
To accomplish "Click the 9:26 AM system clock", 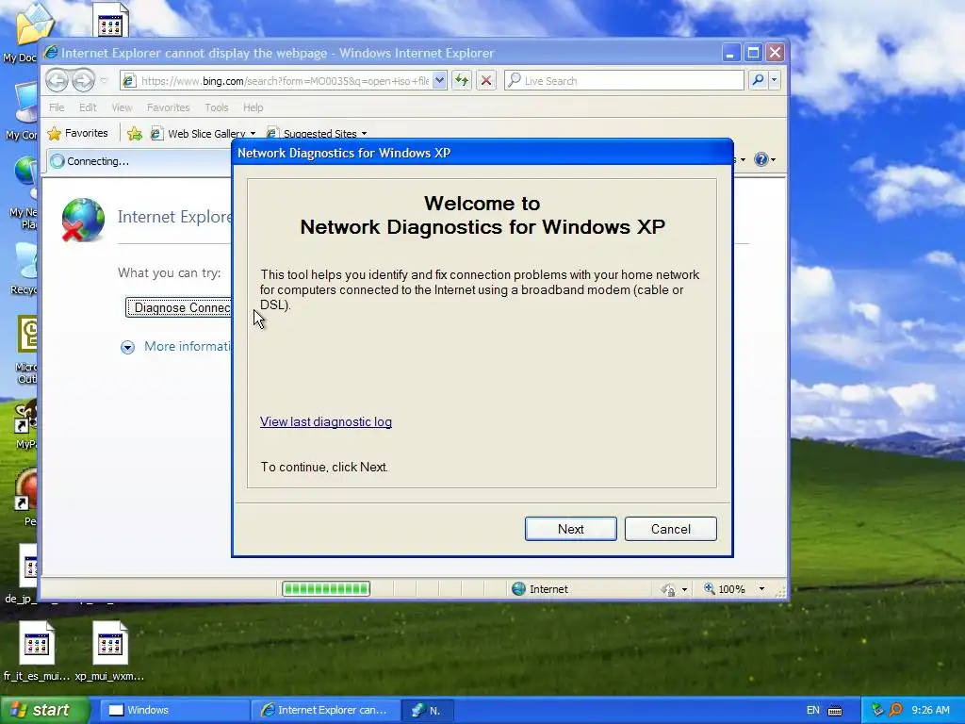I will [930, 710].
